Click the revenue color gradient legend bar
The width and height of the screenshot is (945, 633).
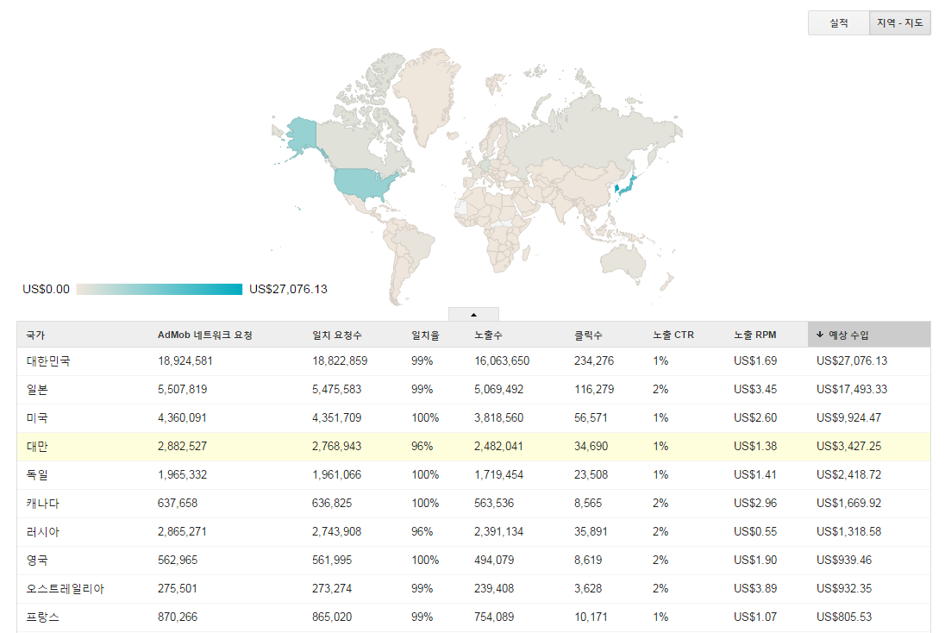click(160, 290)
